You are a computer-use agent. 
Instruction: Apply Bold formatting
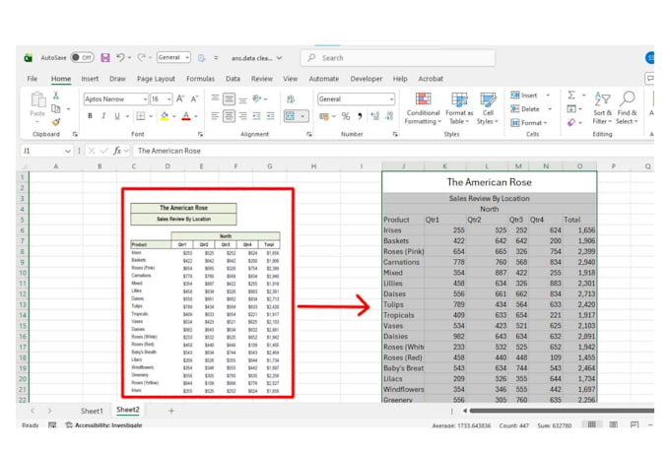[x=90, y=116]
